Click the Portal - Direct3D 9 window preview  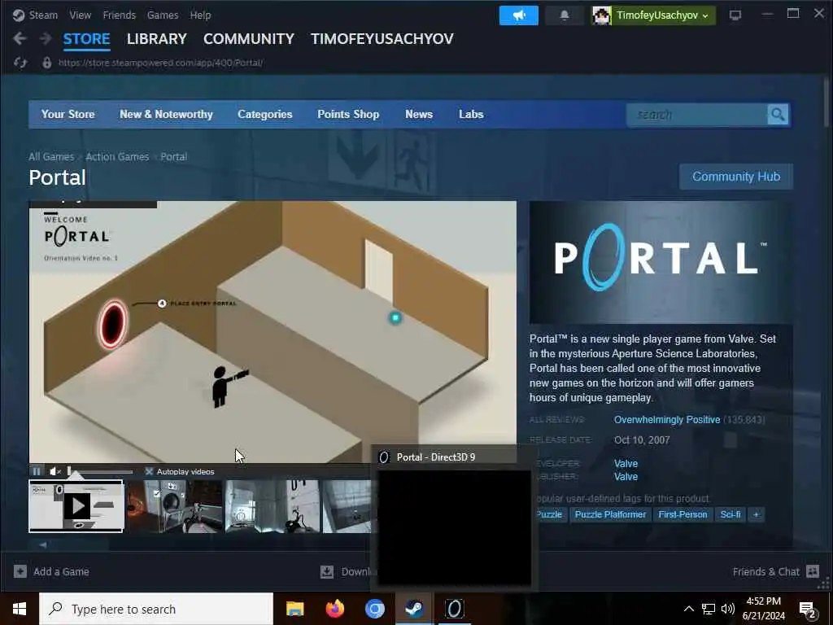click(454, 517)
